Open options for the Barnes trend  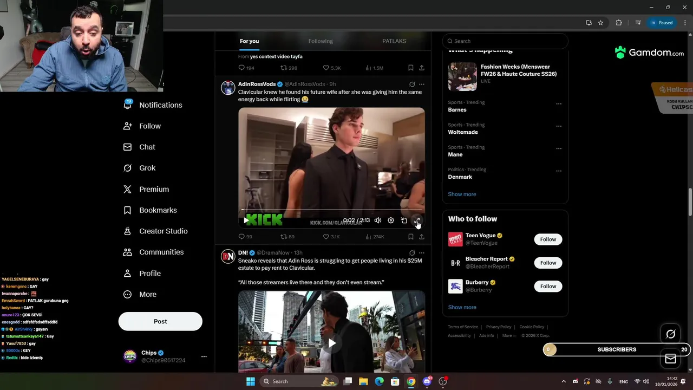[559, 103]
